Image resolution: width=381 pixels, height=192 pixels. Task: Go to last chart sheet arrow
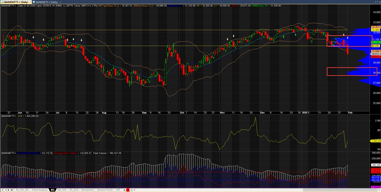click(x=12, y=190)
